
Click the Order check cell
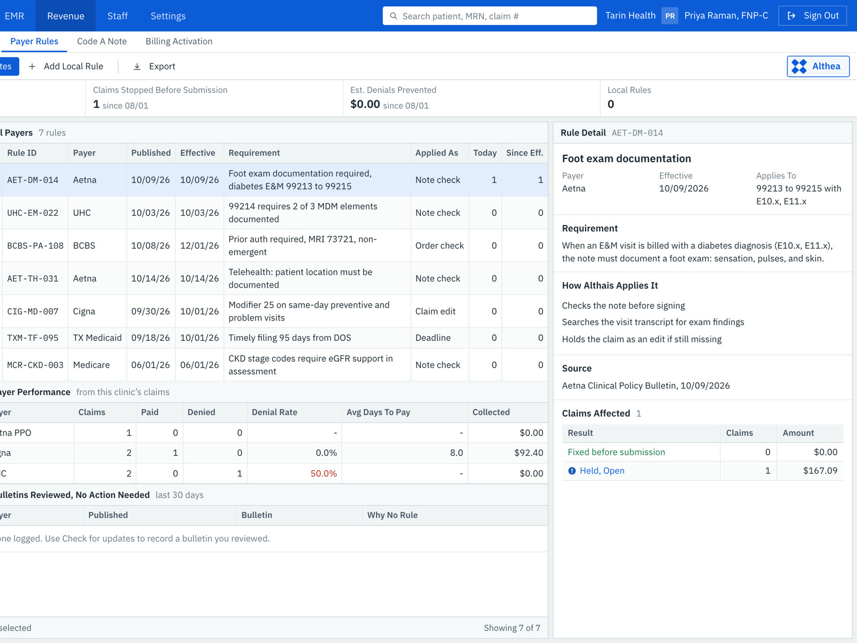(440, 246)
